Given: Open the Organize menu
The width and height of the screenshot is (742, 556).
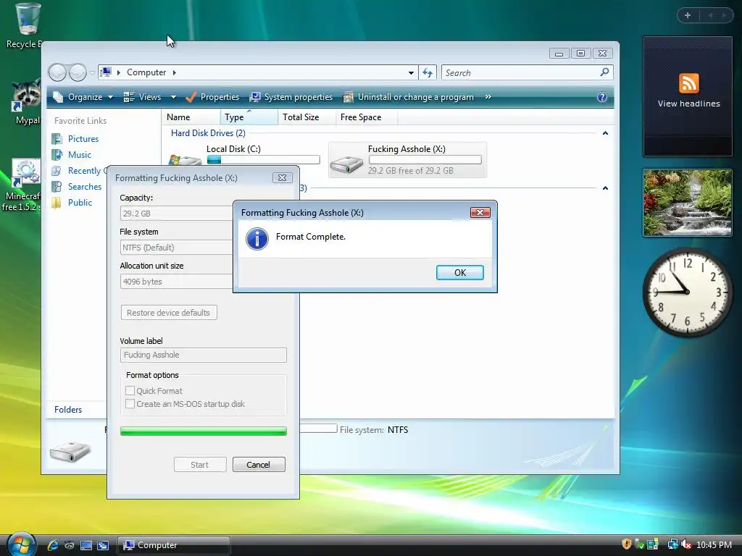Looking at the screenshot, I should tap(83, 97).
